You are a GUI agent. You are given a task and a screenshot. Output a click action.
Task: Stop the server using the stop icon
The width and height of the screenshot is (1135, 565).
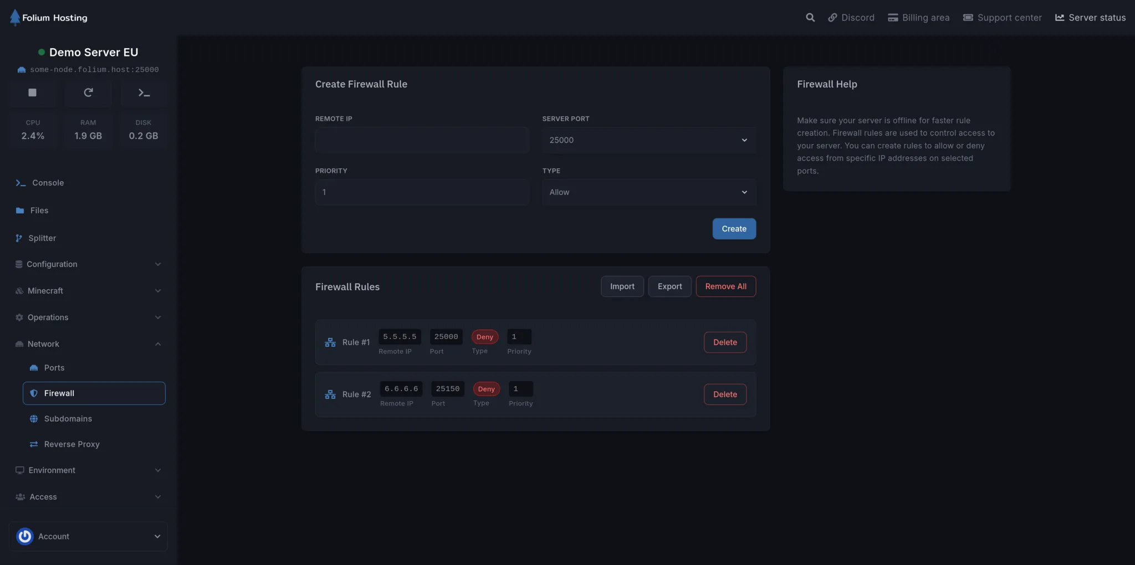tap(32, 93)
